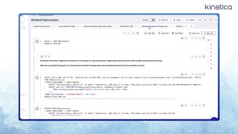Image resolution: width=238 pixels, height=134 pixels.
Task: Move the SELECT id1 block up
Action: (x=196, y=74)
